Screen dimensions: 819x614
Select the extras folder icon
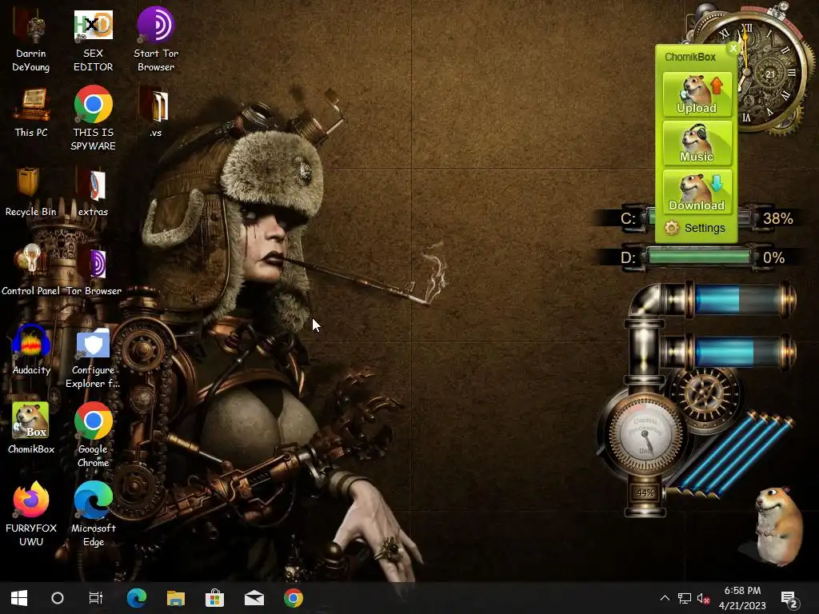tap(93, 192)
